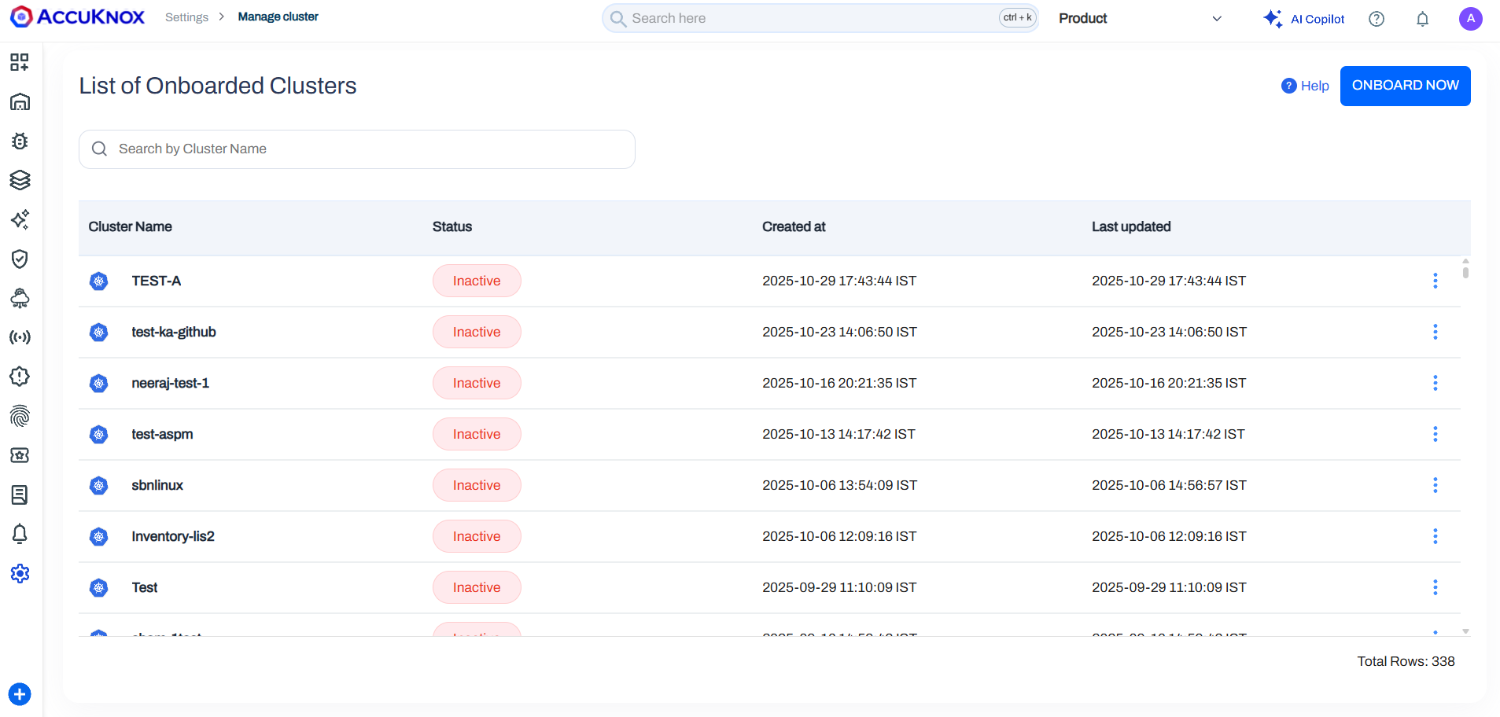Image resolution: width=1500 pixels, height=717 pixels.
Task: Click the question mark help icon in header
Action: coord(1376,19)
